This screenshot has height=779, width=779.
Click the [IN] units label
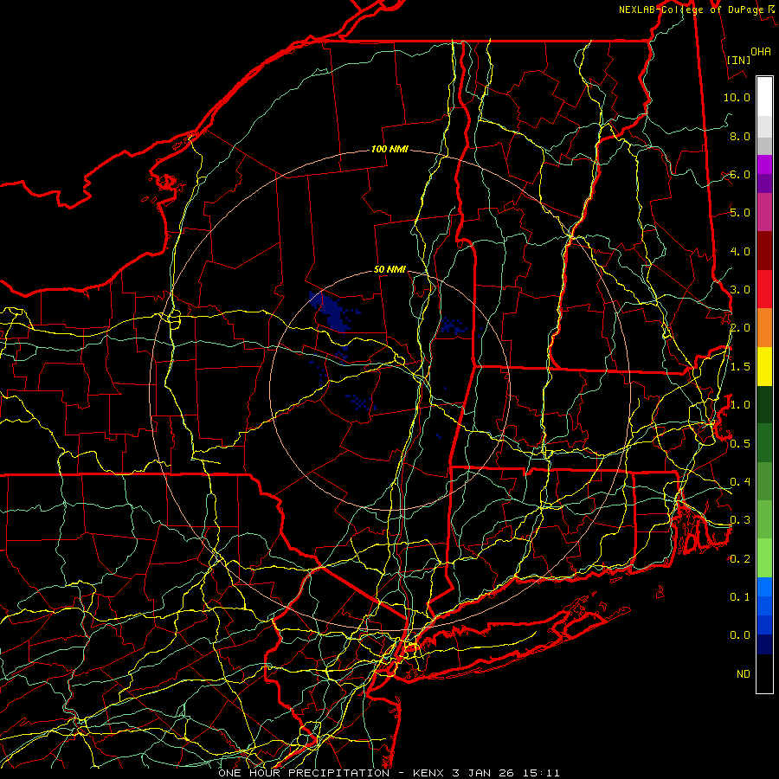[738, 60]
